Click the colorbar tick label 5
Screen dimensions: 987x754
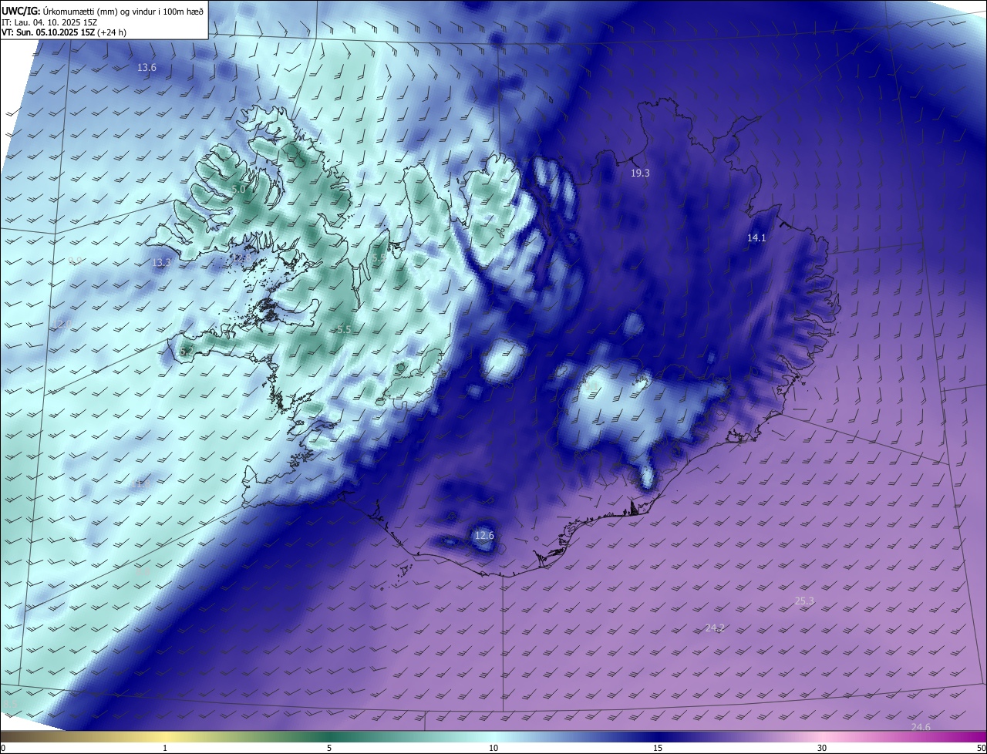(329, 748)
